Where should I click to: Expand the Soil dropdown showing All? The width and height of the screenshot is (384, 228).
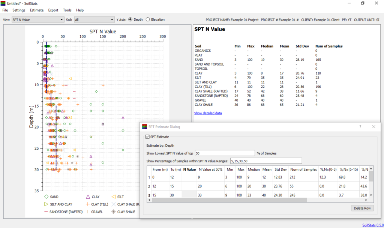(x=94, y=19)
